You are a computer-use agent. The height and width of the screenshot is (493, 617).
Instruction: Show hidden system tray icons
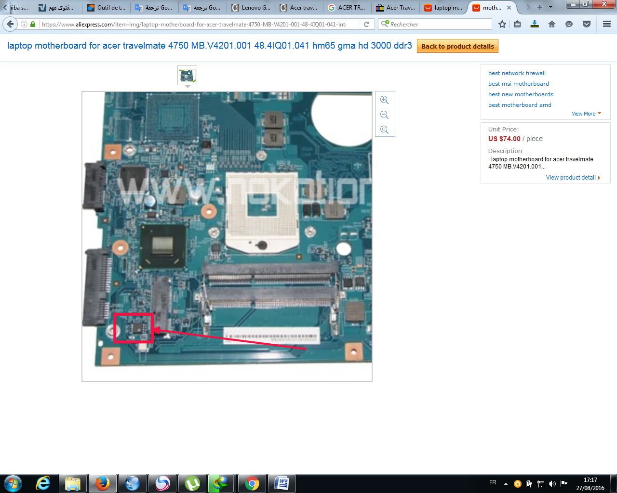coord(506,484)
